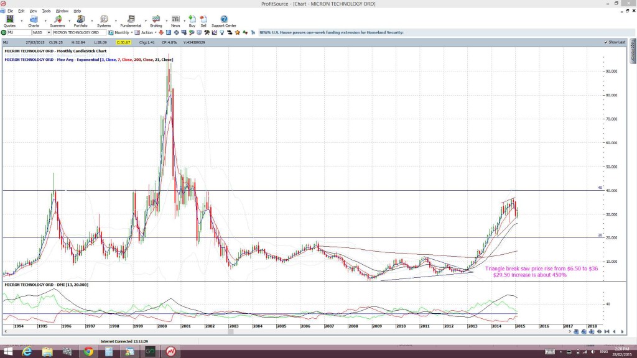
Task: Click the news headline about Homeland Security
Action: coord(332,32)
